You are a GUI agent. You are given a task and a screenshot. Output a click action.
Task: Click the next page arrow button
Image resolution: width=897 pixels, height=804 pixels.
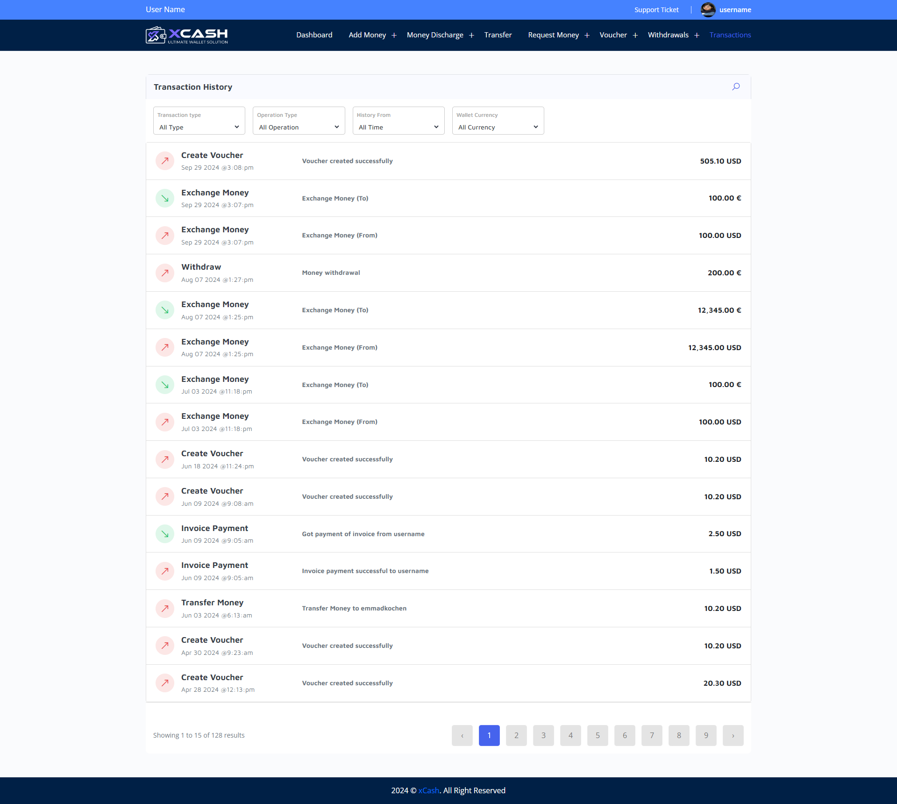tap(733, 735)
